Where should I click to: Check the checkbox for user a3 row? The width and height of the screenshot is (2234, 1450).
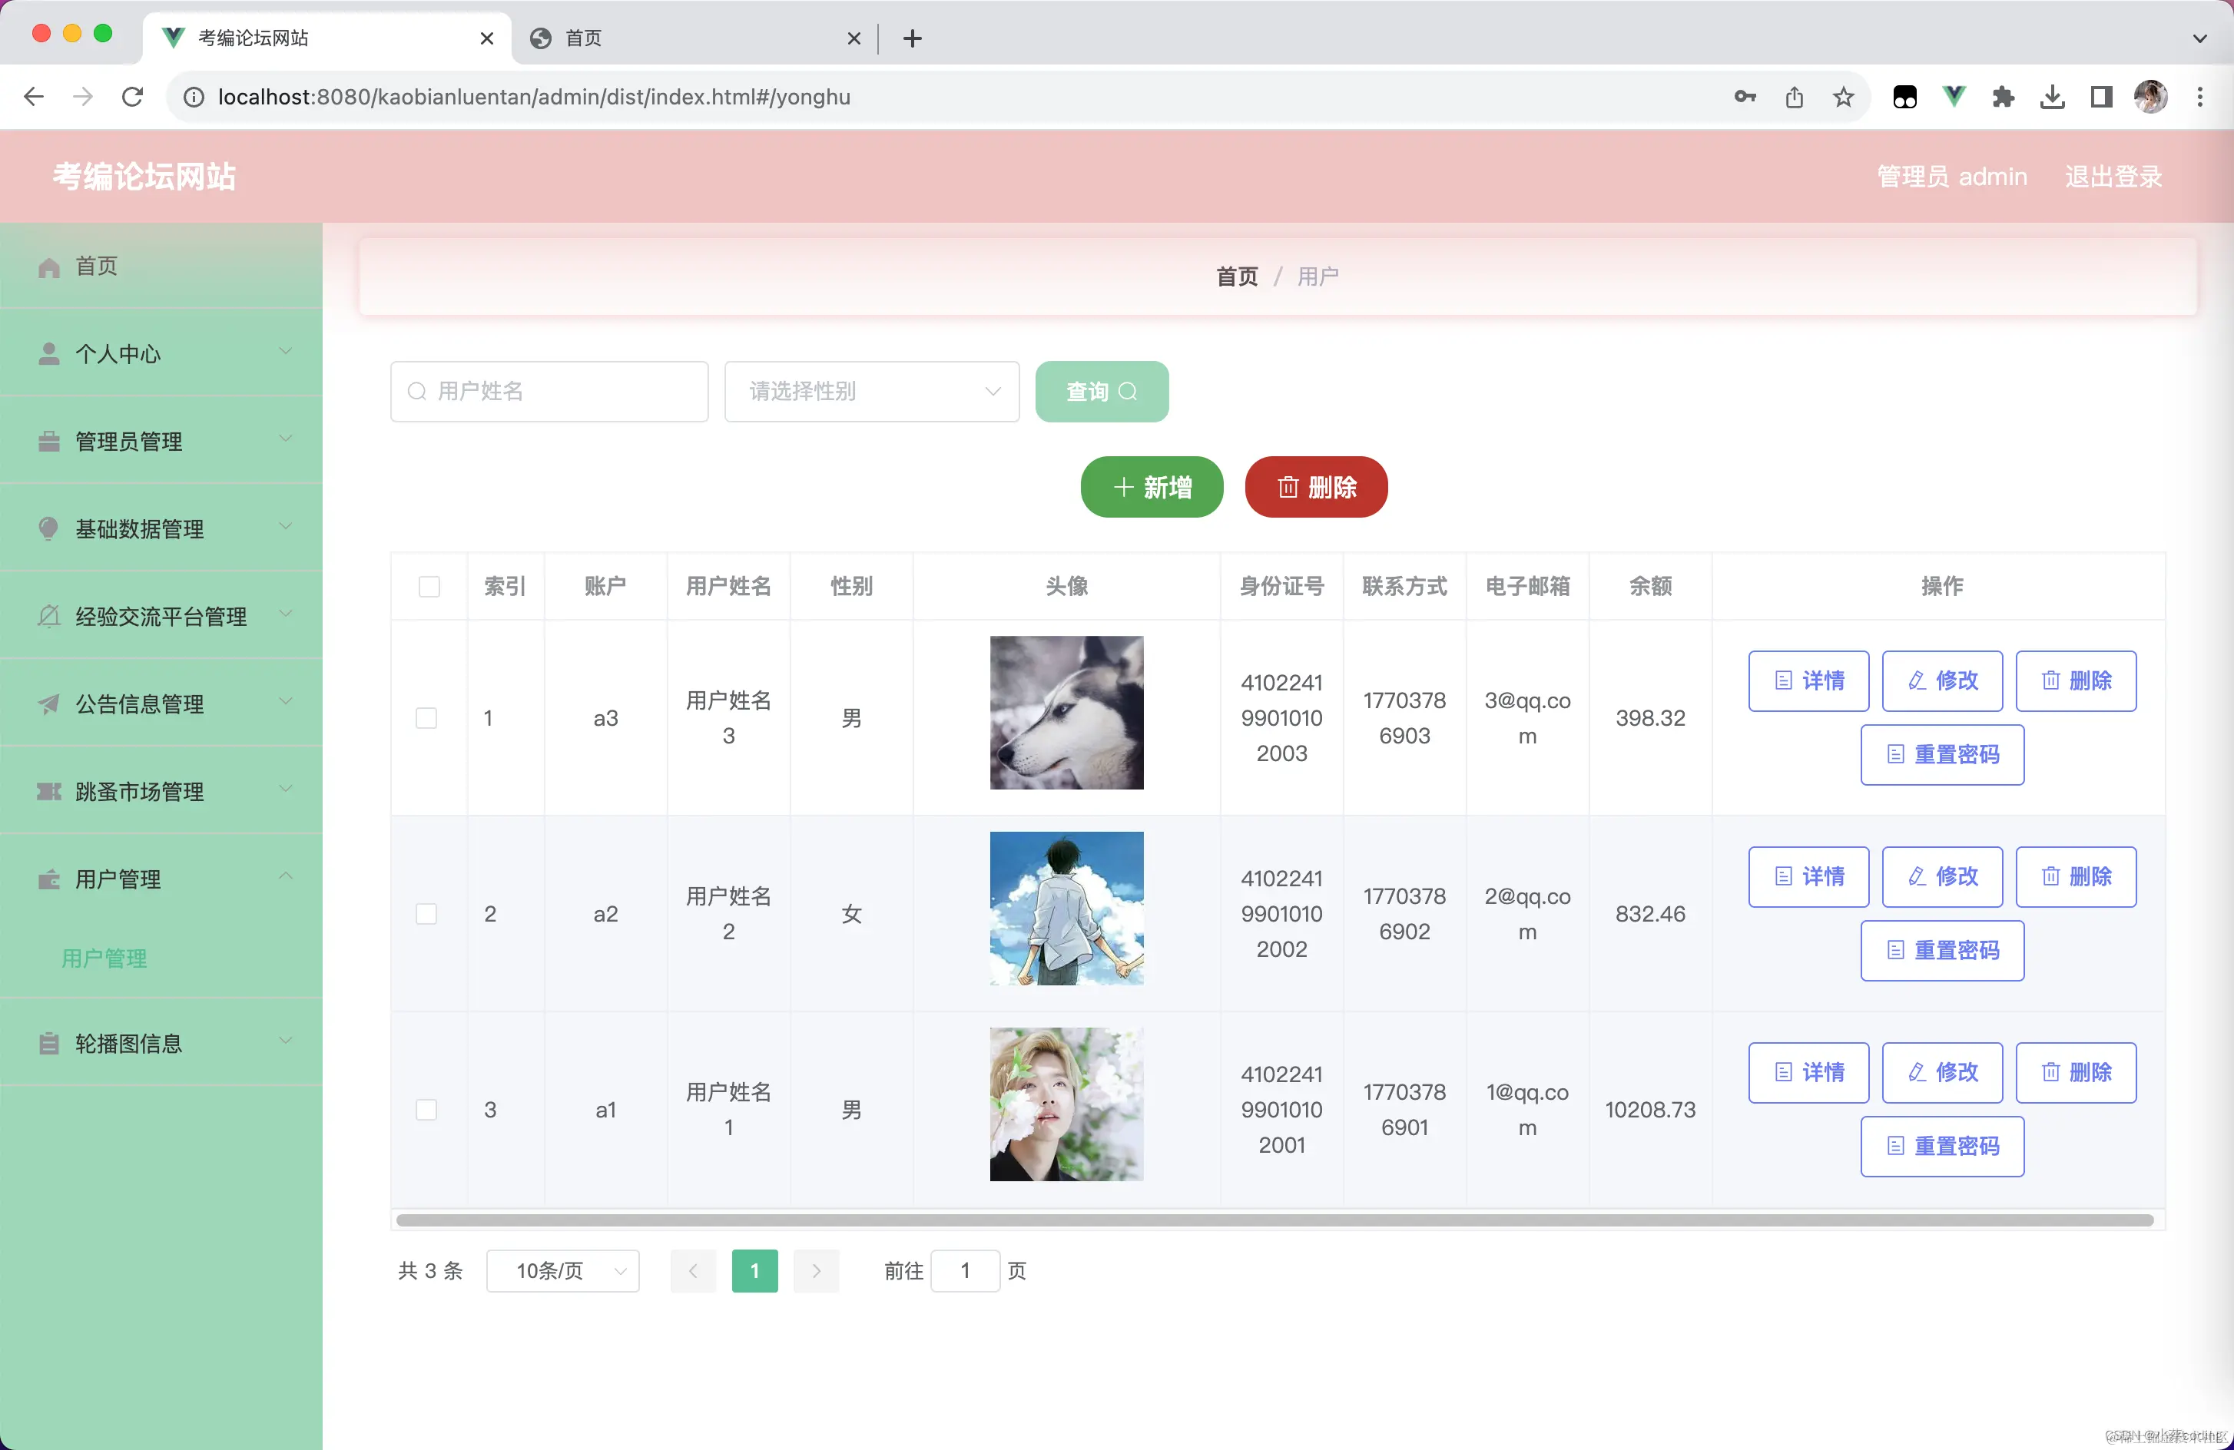click(426, 718)
